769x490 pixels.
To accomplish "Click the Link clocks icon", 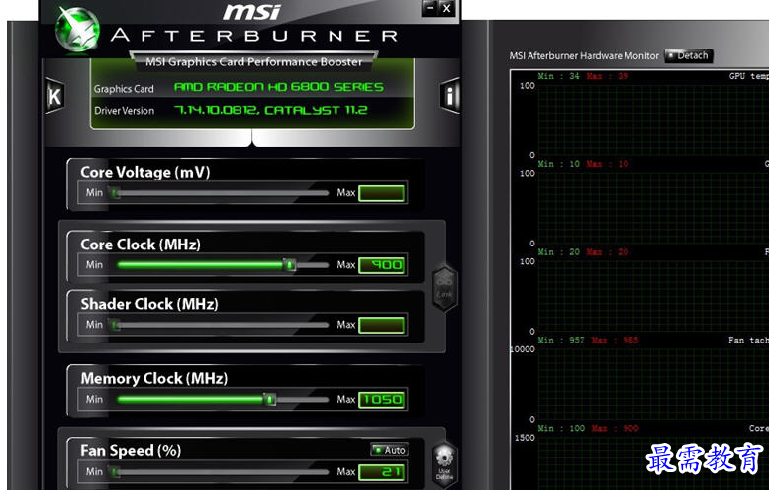I will coord(444,286).
